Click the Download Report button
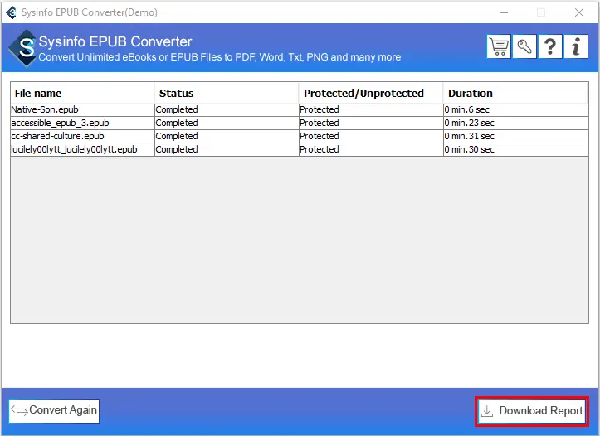 pyautogui.click(x=532, y=411)
